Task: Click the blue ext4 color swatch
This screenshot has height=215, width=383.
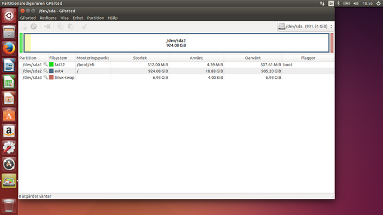Action: pos(51,71)
